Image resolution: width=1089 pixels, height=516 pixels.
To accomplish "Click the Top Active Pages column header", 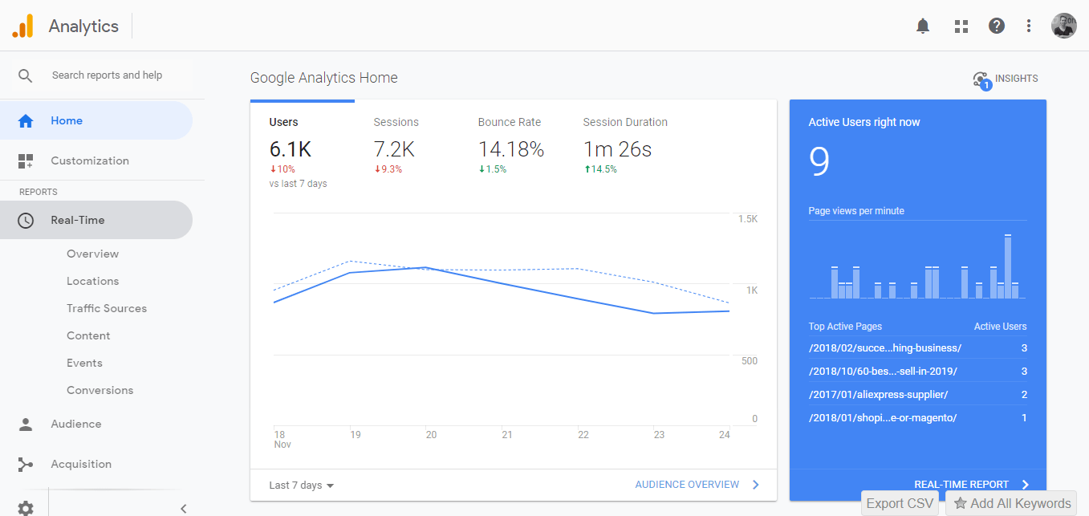I will click(845, 327).
